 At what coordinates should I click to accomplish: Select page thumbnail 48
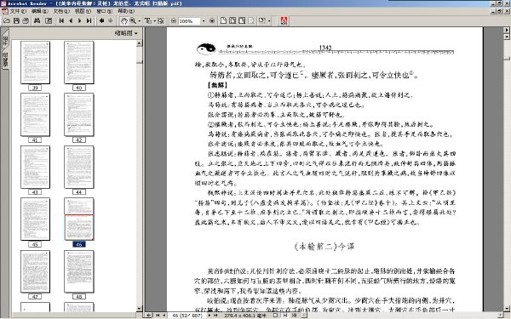pos(79,271)
